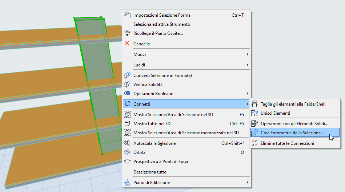Click the Orbita icon
The image size is (345, 192).
[x=127, y=152]
